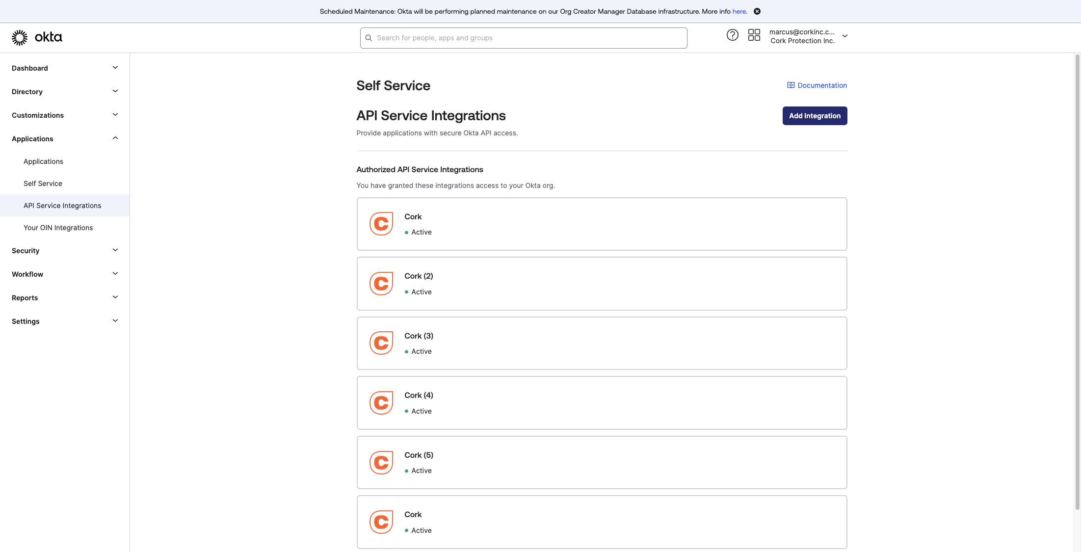Open the apps grid icon
The width and height of the screenshot is (1081, 552).
click(x=754, y=35)
